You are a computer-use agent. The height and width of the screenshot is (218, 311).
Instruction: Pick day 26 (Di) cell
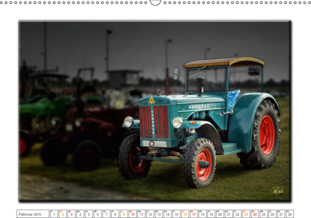pos(272,214)
